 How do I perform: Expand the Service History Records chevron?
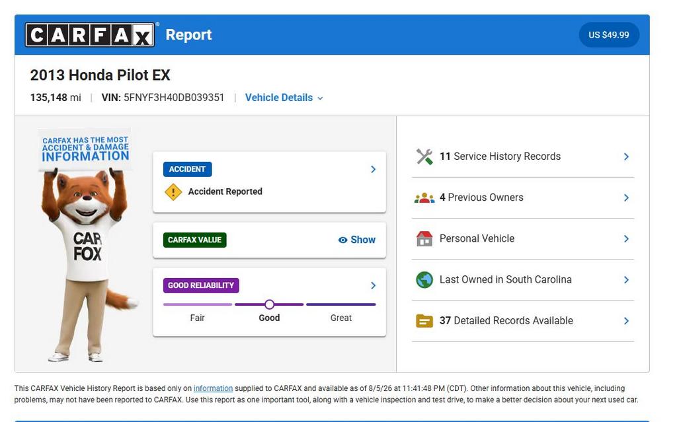626,157
